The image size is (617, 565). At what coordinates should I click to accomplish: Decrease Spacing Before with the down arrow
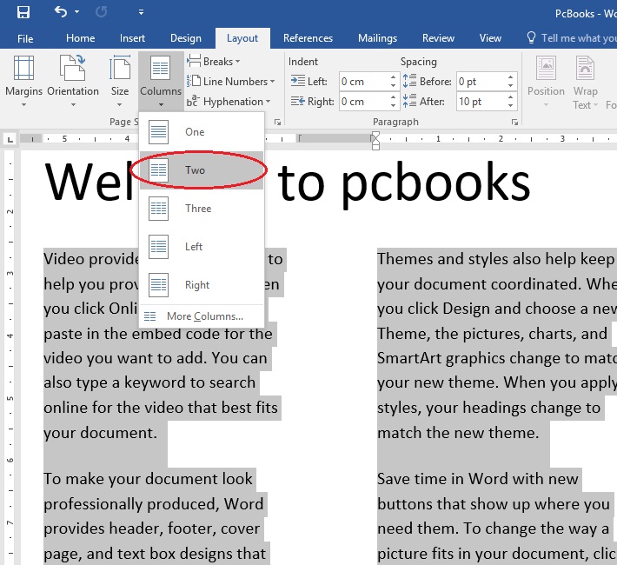(x=510, y=86)
